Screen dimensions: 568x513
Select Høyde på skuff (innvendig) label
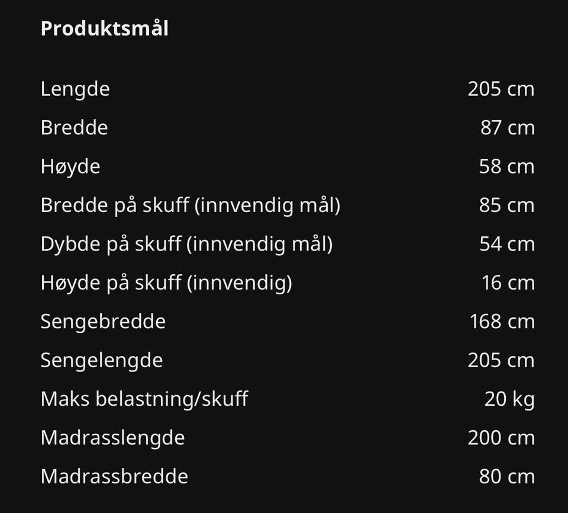(166, 283)
